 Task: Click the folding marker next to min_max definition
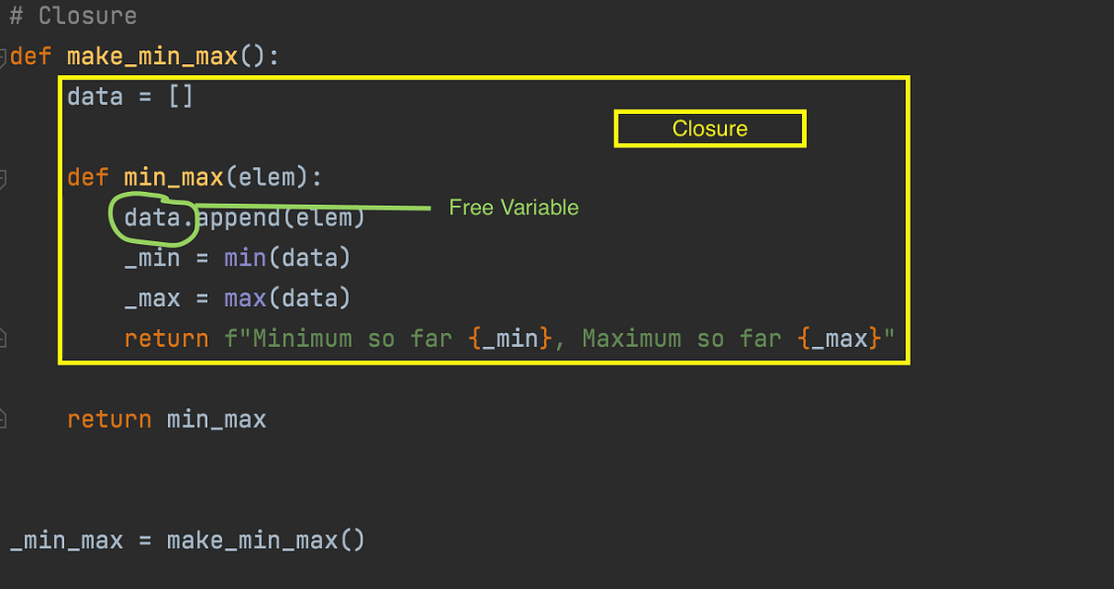click(5, 178)
